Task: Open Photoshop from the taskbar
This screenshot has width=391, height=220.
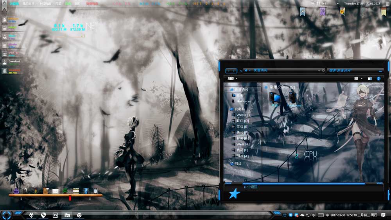Action: click(x=55, y=215)
